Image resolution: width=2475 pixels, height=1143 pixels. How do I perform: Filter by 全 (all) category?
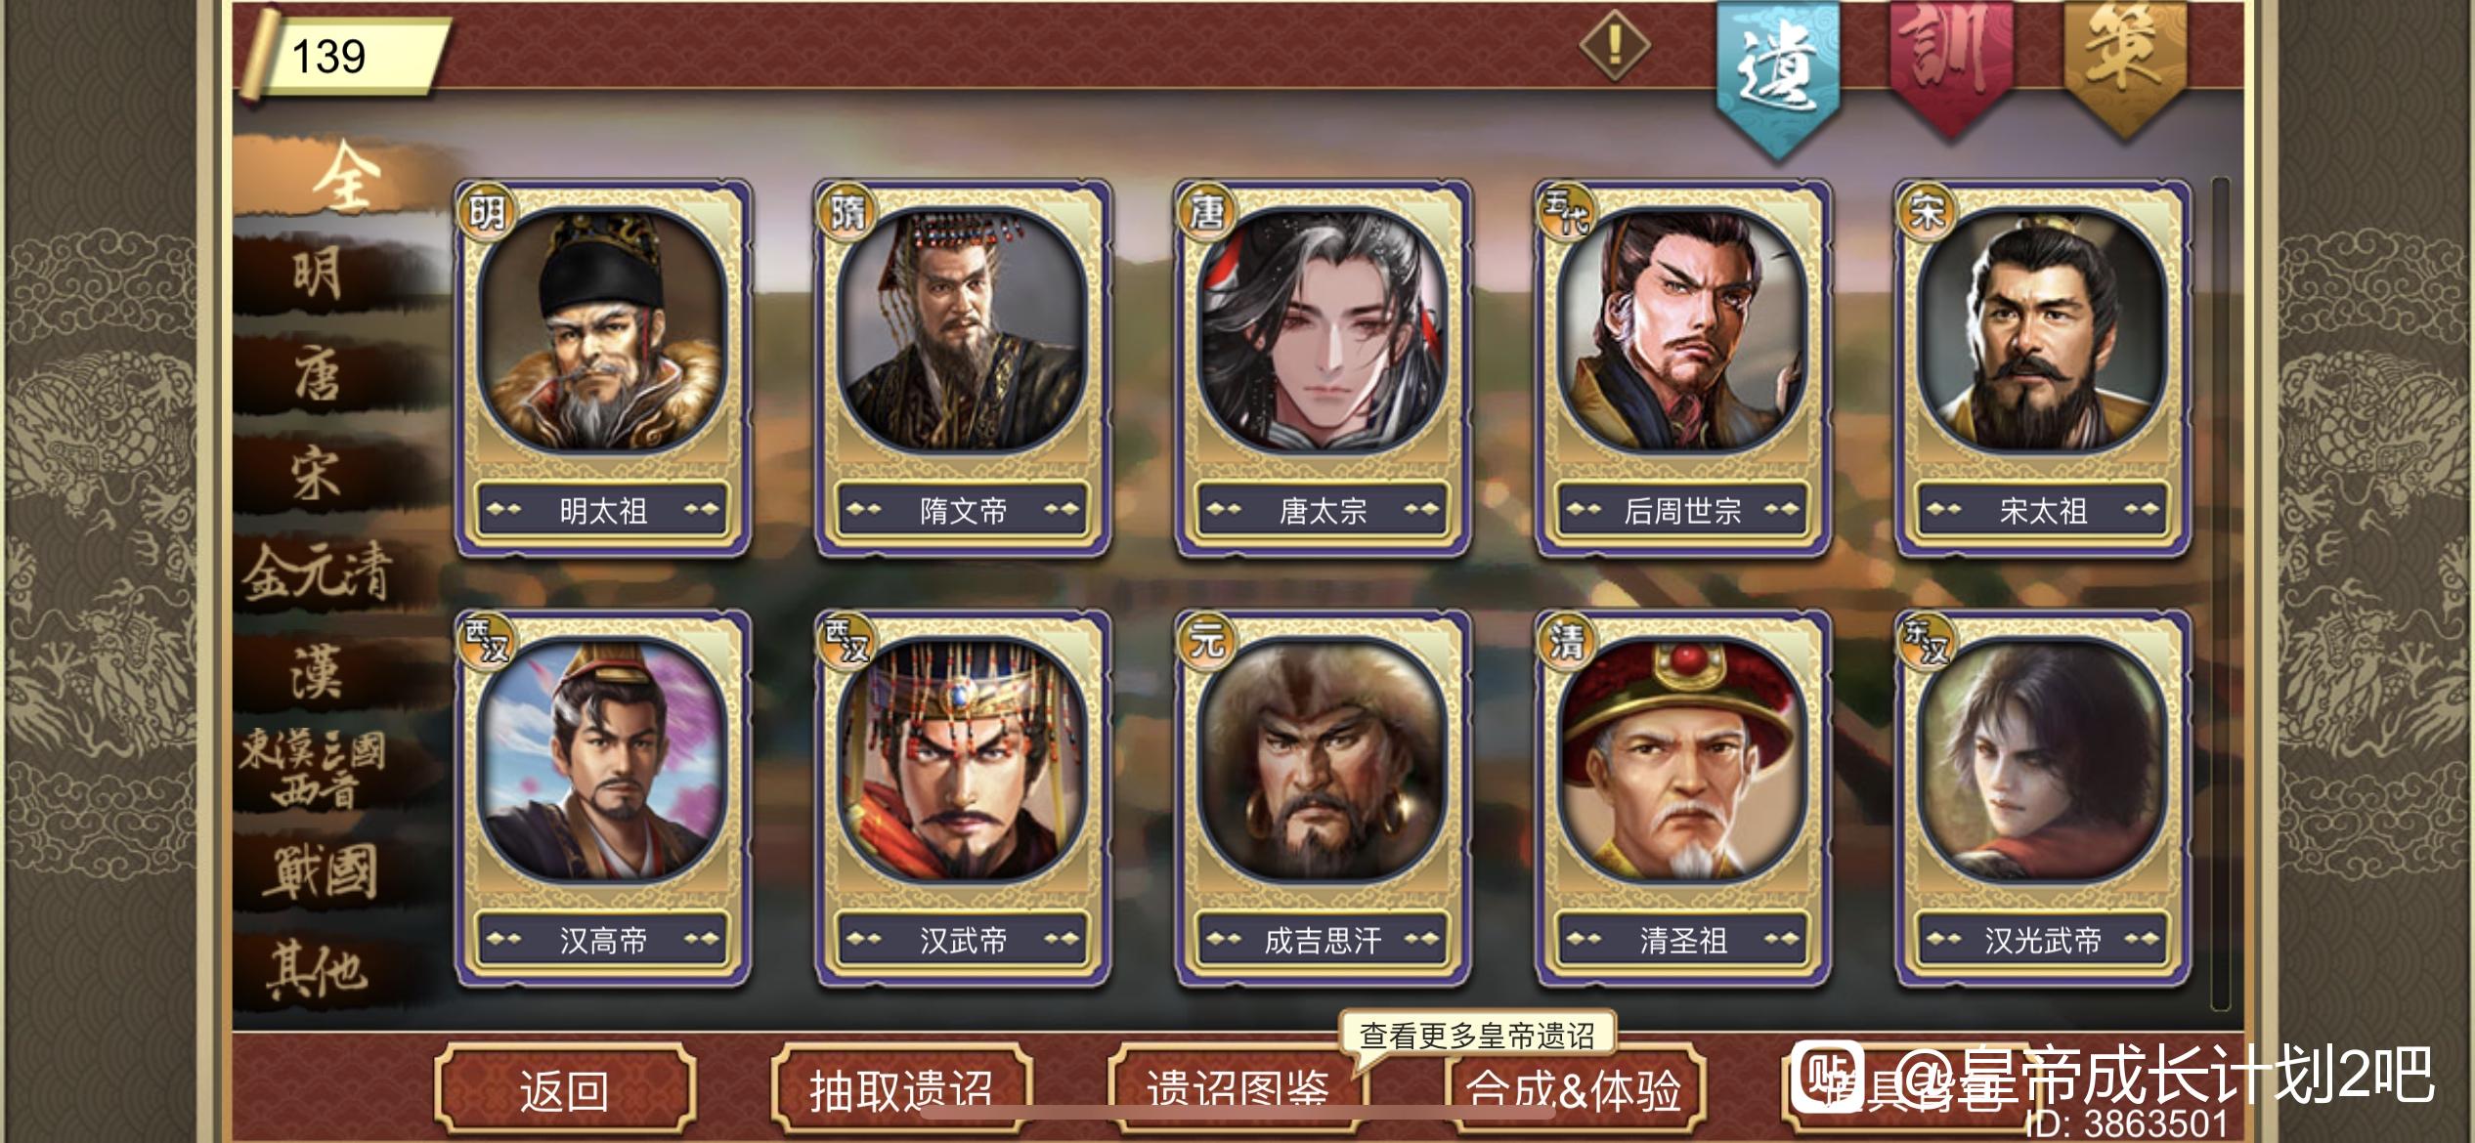pyautogui.click(x=344, y=178)
